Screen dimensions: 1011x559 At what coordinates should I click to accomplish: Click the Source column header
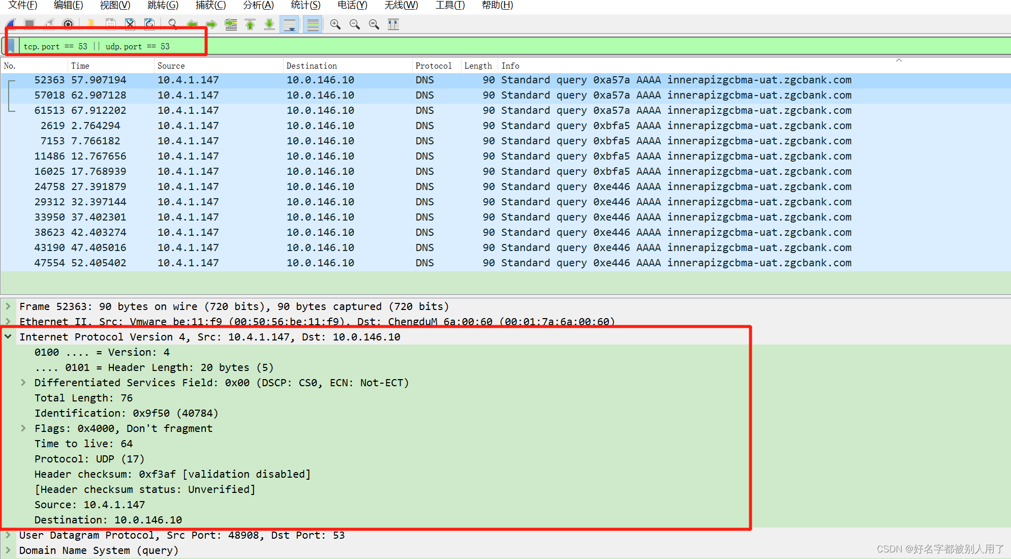click(171, 66)
